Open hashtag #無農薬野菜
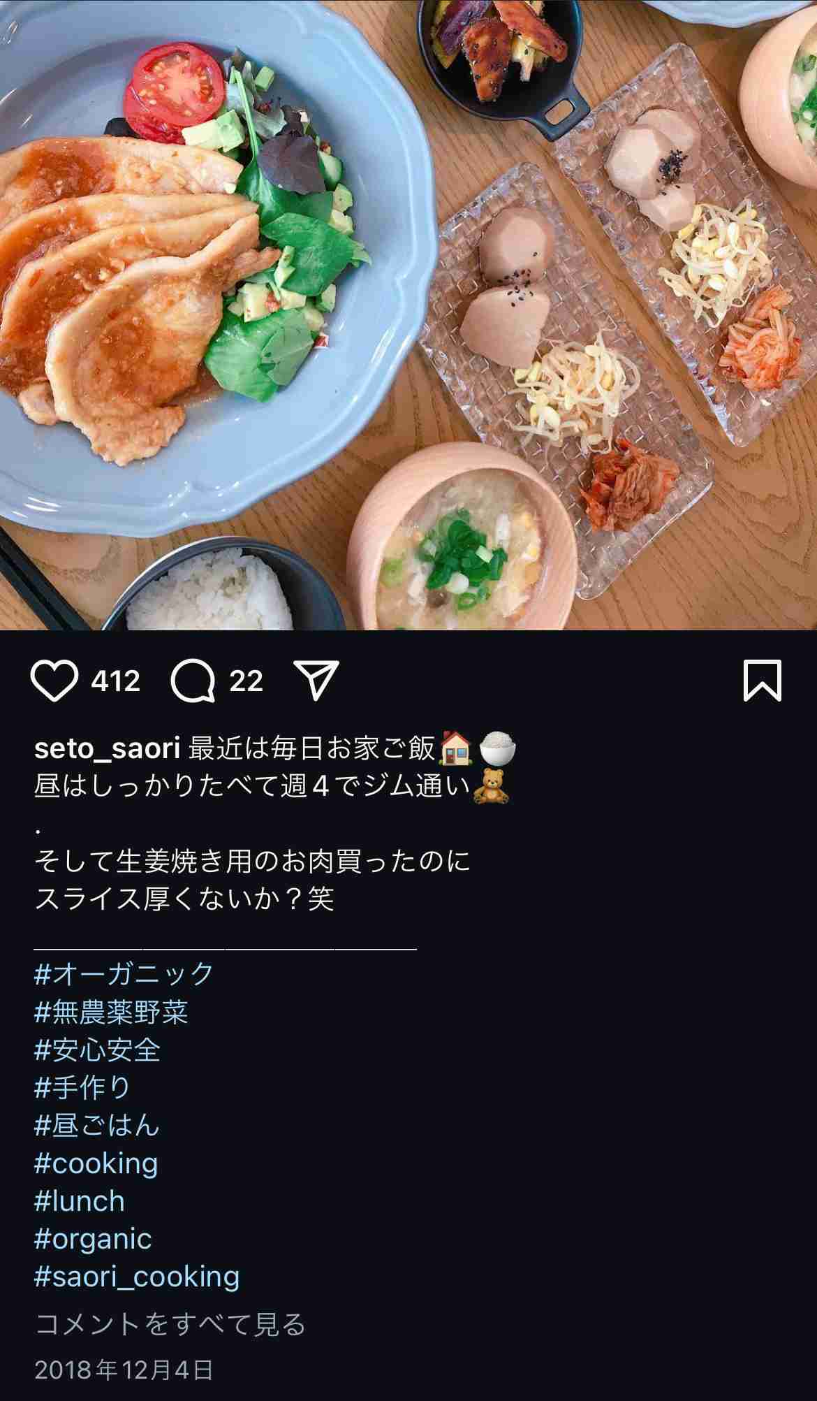The image size is (817, 1401). click(111, 1011)
